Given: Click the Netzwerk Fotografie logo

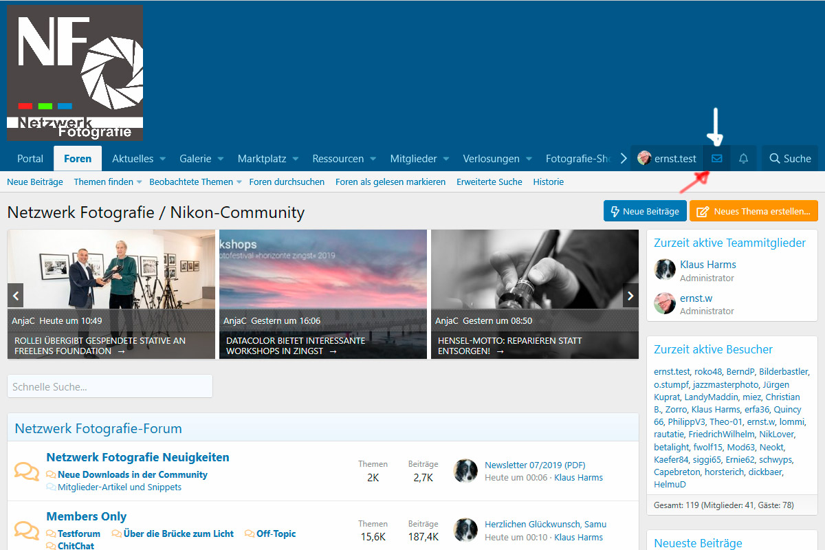Looking at the screenshot, I should tap(75, 73).
